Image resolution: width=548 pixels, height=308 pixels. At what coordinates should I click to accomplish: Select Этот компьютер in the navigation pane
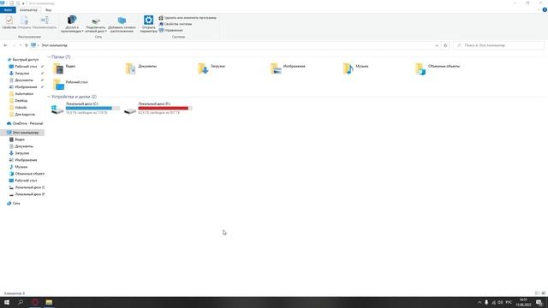pyautogui.click(x=23, y=133)
